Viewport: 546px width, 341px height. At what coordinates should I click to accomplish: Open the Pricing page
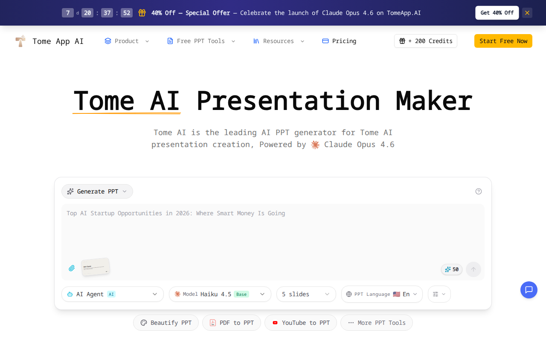339,41
